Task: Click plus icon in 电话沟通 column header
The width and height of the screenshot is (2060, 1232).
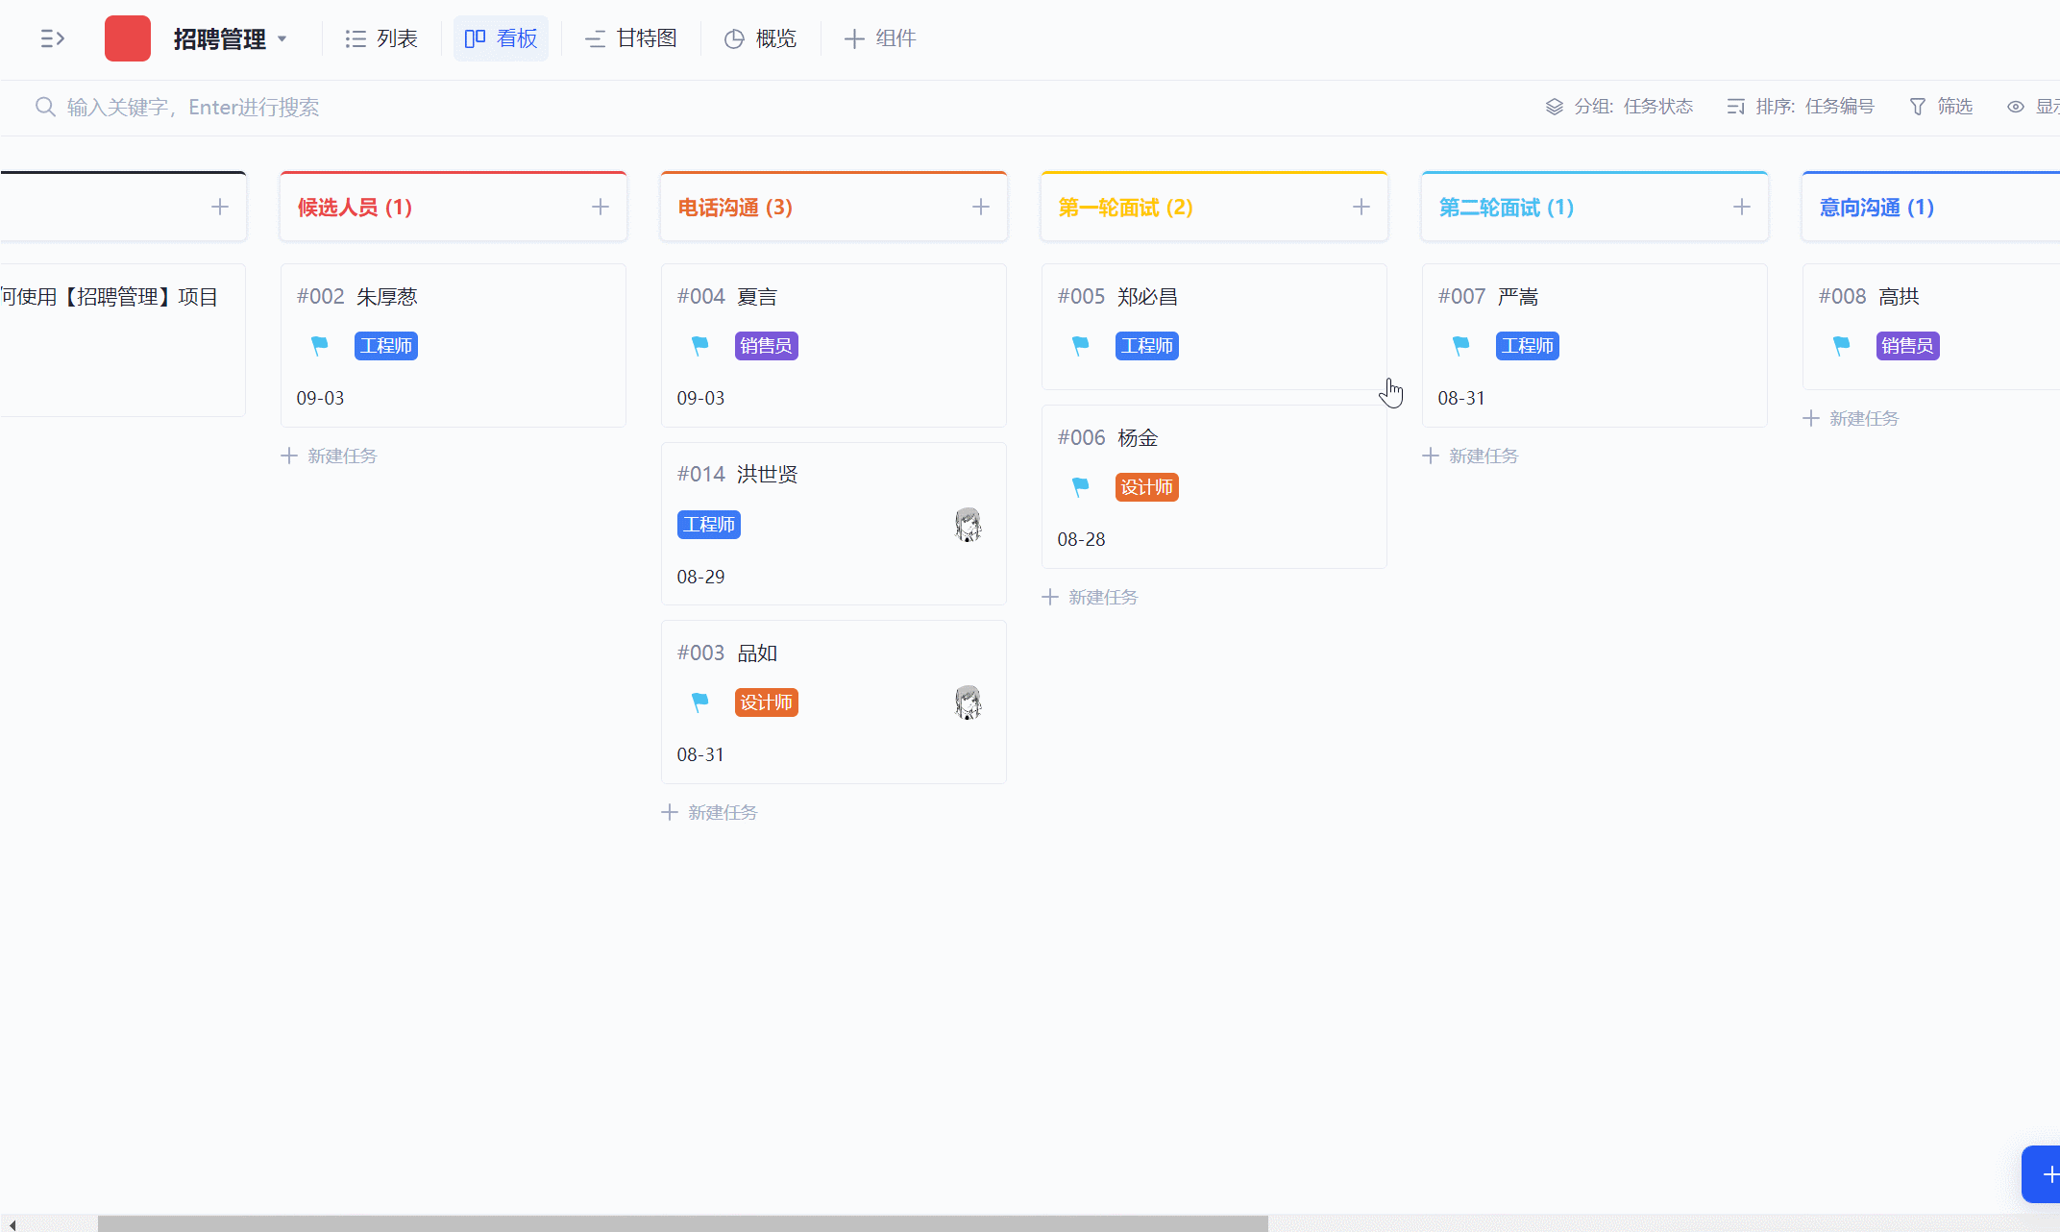Action: (981, 207)
